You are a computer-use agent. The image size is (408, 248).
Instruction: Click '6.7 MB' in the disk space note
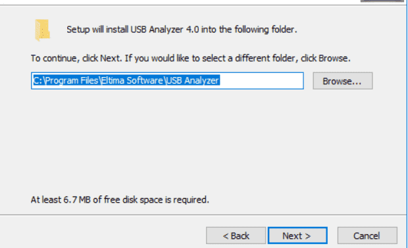tap(77, 199)
